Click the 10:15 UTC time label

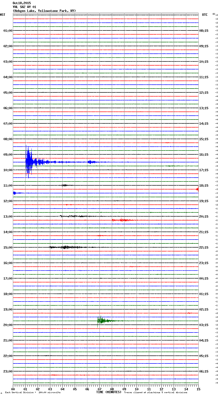click(204, 62)
